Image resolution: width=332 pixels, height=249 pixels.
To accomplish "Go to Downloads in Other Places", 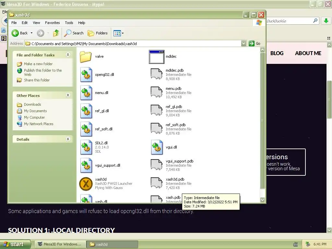I will (x=32, y=104).
